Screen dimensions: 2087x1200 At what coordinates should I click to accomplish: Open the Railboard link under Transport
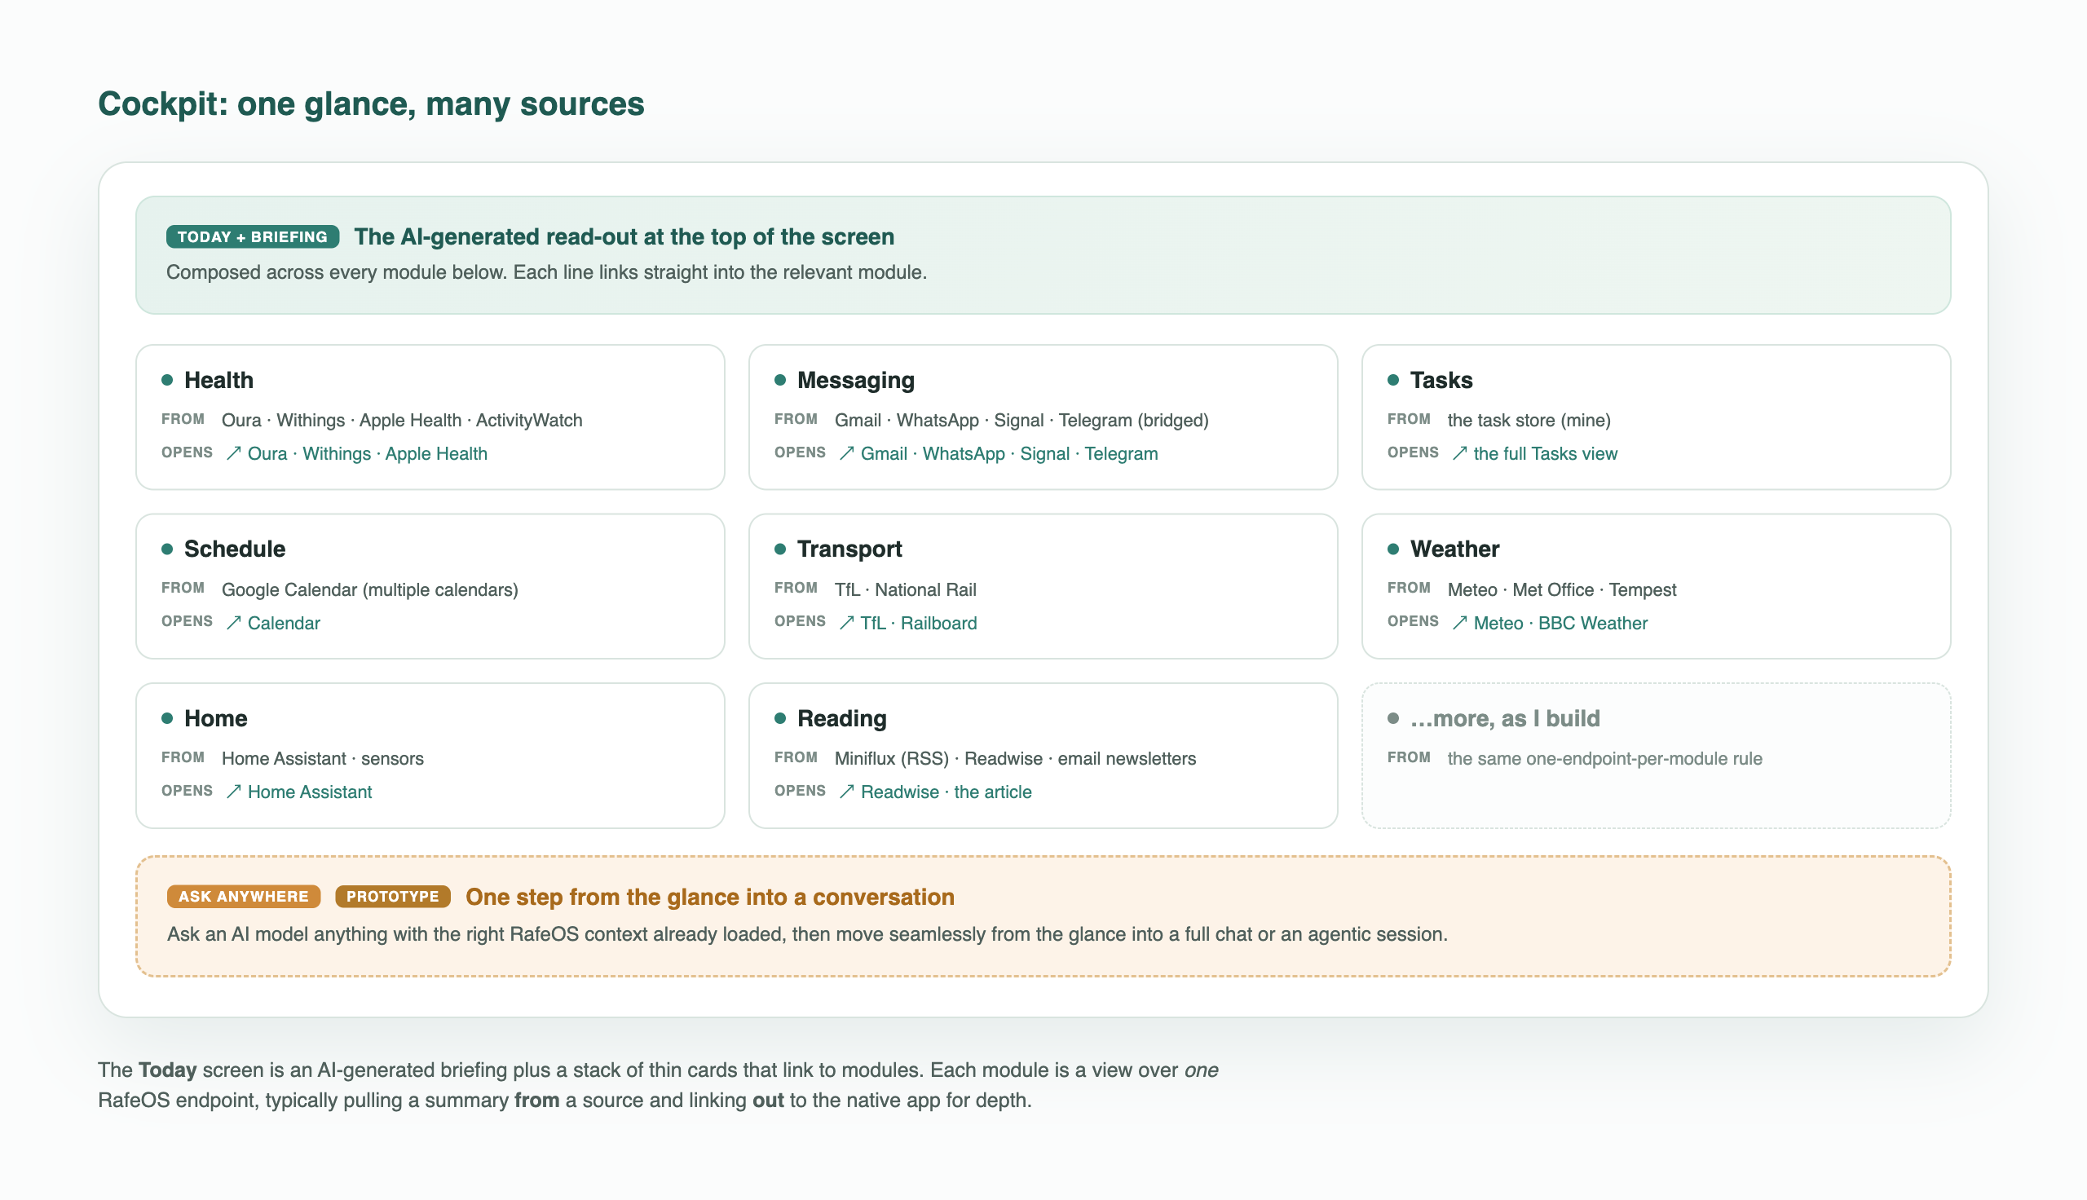coord(938,623)
